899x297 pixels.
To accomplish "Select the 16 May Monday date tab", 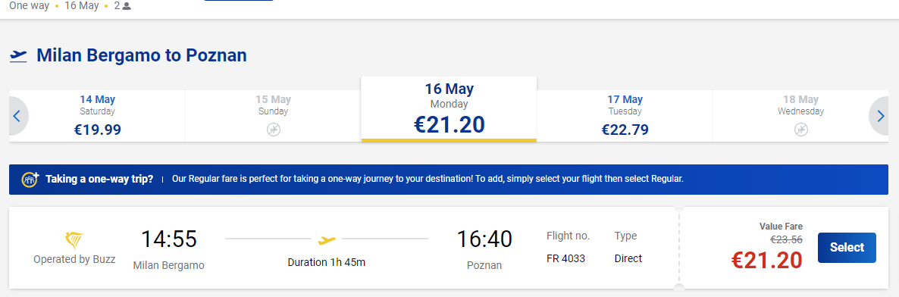I will tap(449, 109).
